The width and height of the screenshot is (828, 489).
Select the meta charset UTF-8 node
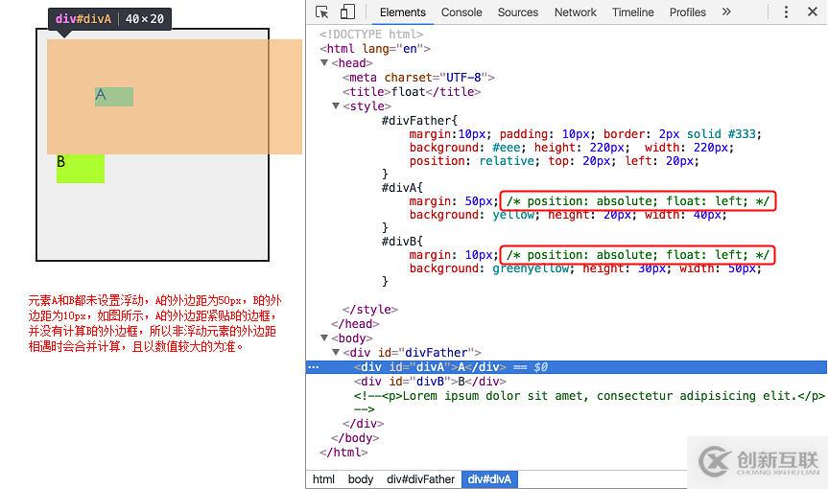pos(418,78)
